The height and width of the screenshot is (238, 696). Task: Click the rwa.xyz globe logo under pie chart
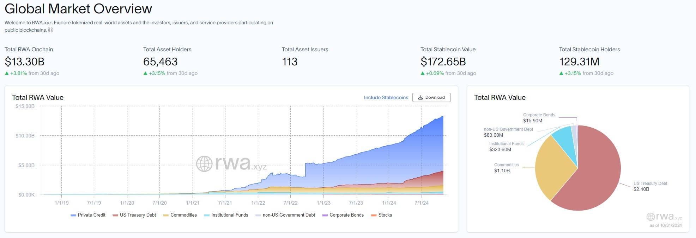pos(650,217)
